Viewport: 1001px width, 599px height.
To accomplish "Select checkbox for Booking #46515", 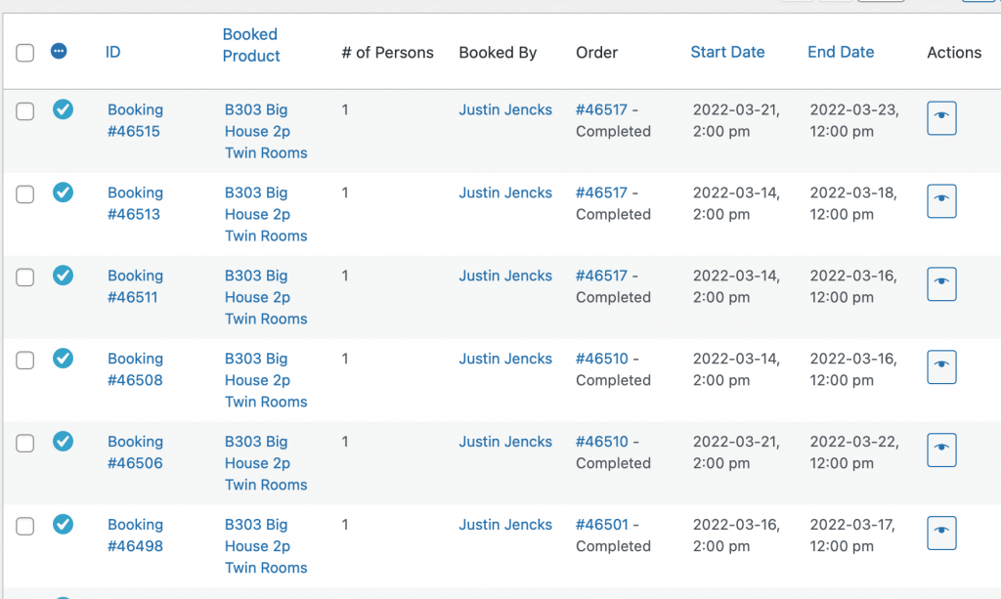I will tap(25, 111).
